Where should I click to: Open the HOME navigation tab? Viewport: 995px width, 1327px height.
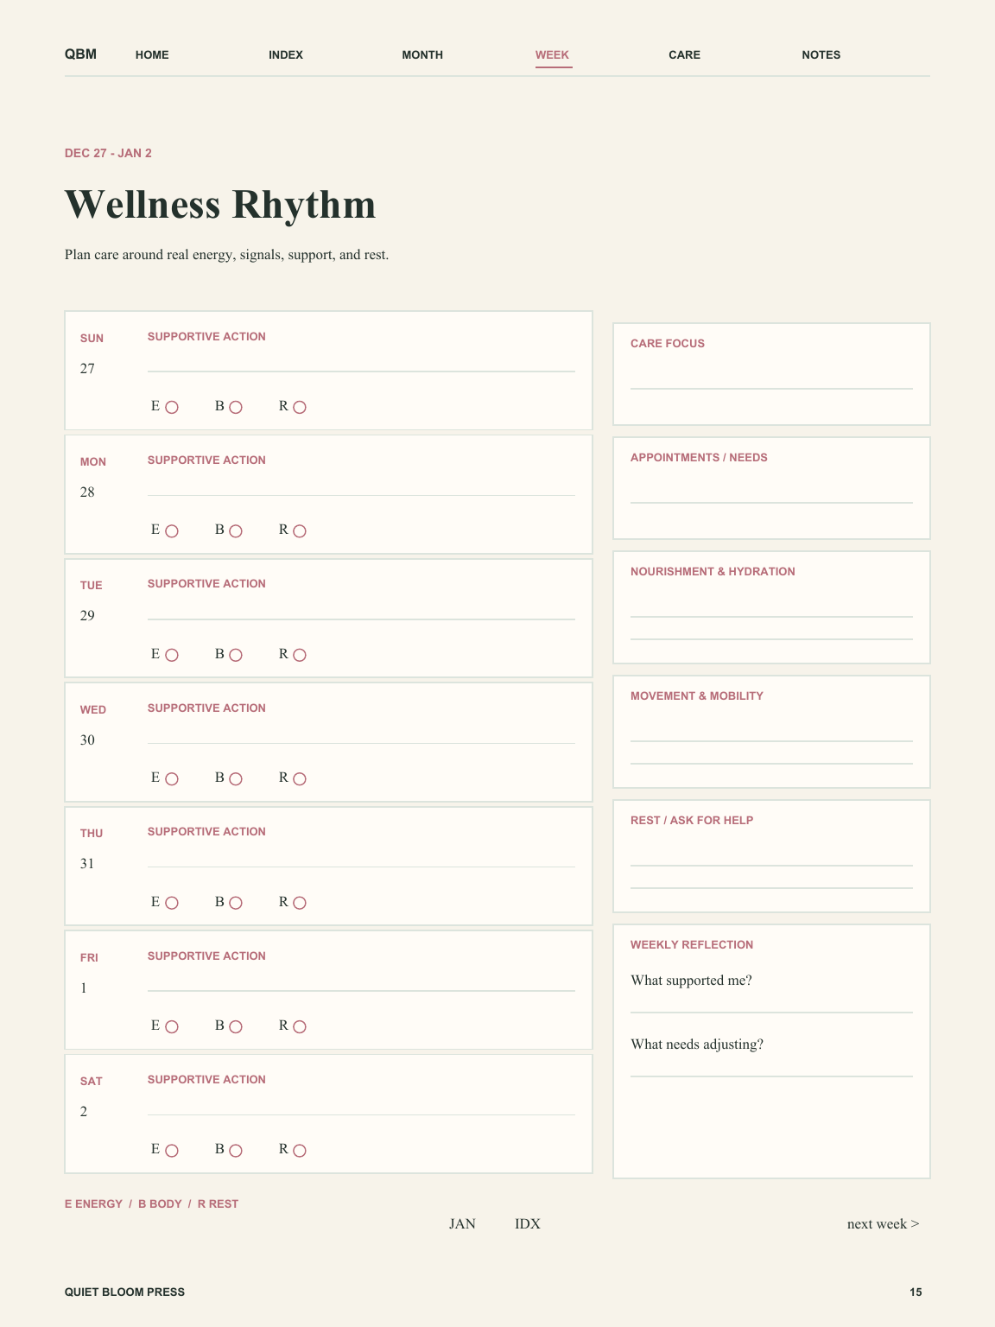(x=152, y=54)
